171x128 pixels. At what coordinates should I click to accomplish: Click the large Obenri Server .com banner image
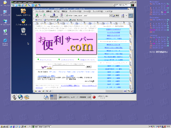coord(66,43)
